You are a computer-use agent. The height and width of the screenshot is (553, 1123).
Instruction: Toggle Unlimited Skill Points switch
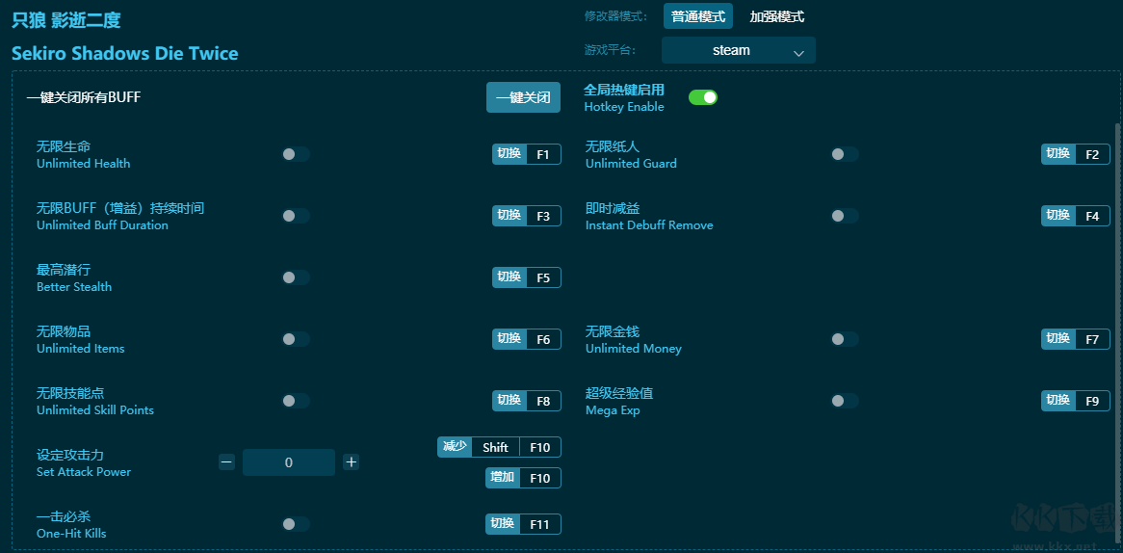[x=295, y=401]
